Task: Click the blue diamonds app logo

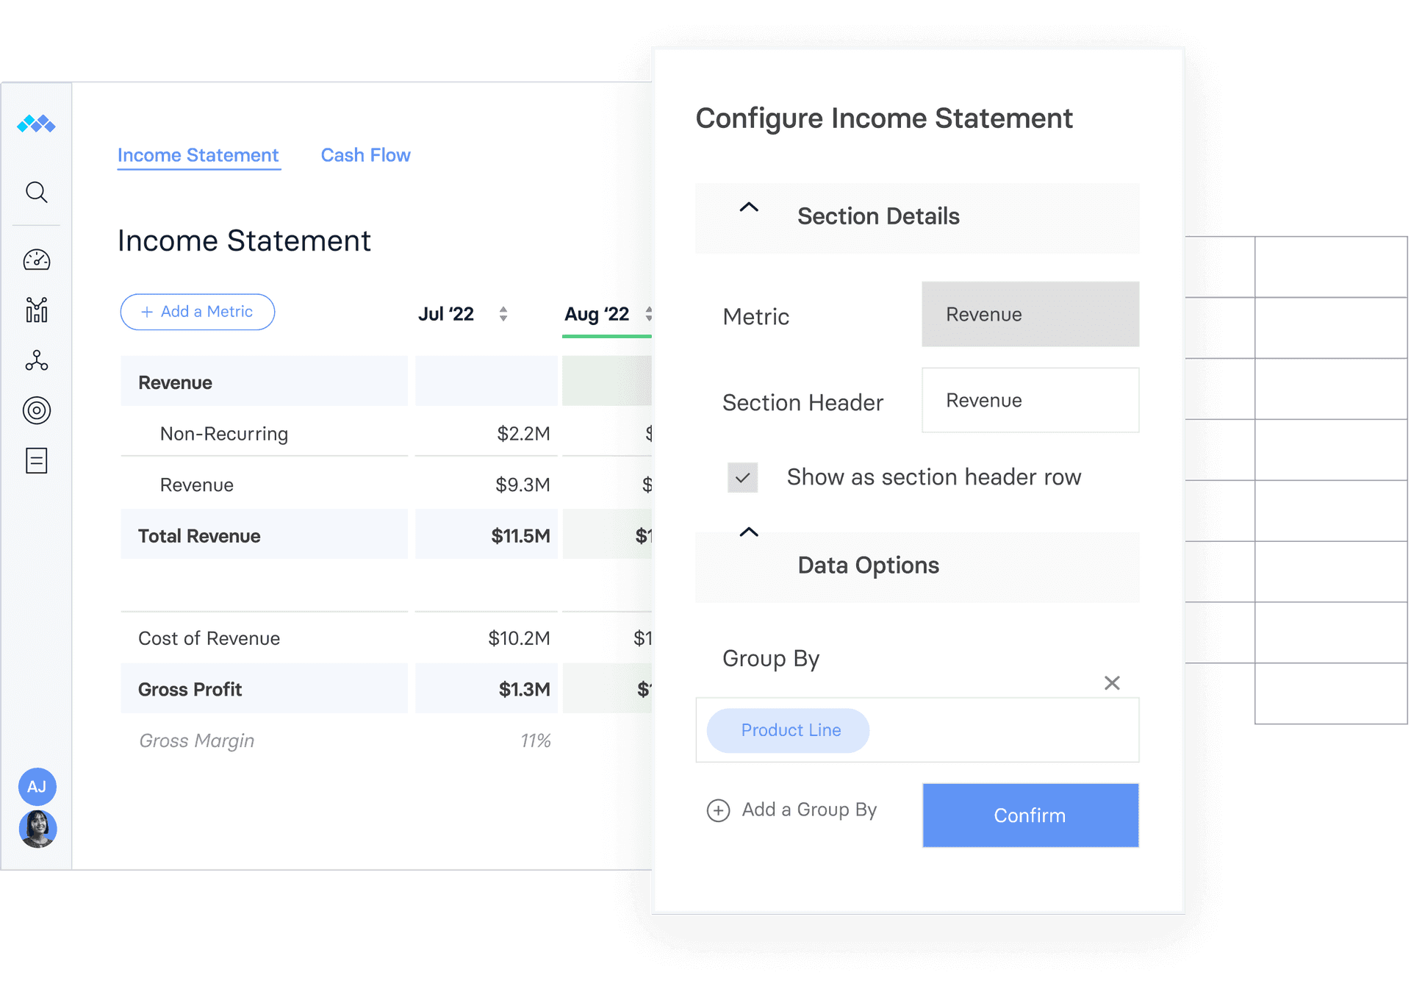Action: pos(36,124)
